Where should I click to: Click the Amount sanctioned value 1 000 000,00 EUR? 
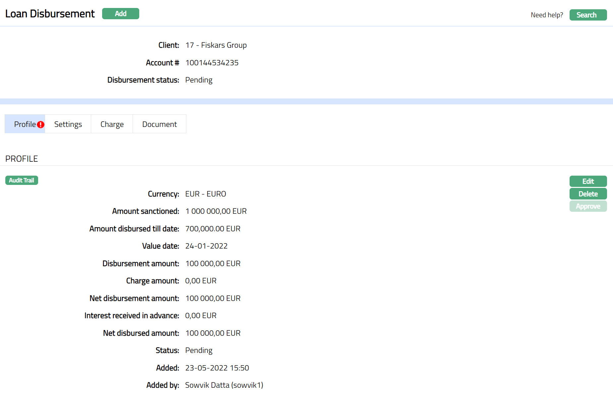click(216, 211)
